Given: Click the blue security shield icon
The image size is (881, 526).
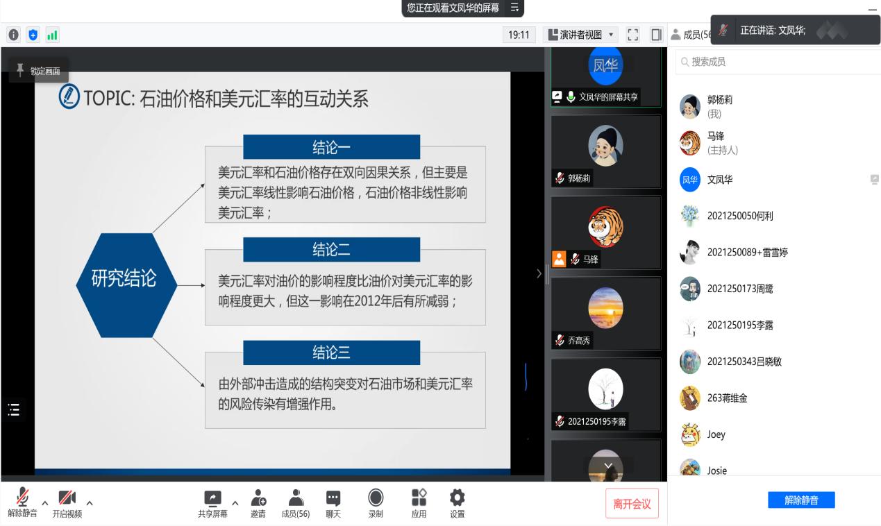Looking at the screenshot, I should [33, 35].
